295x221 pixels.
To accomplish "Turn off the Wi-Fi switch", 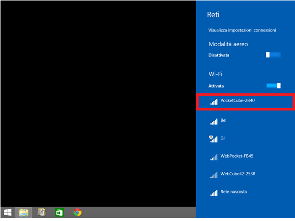I will [x=273, y=85].
